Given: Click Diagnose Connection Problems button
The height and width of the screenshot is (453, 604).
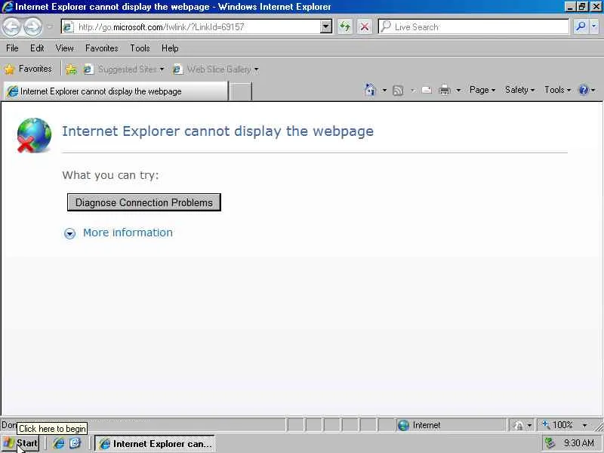Looking at the screenshot, I should [144, 202].
